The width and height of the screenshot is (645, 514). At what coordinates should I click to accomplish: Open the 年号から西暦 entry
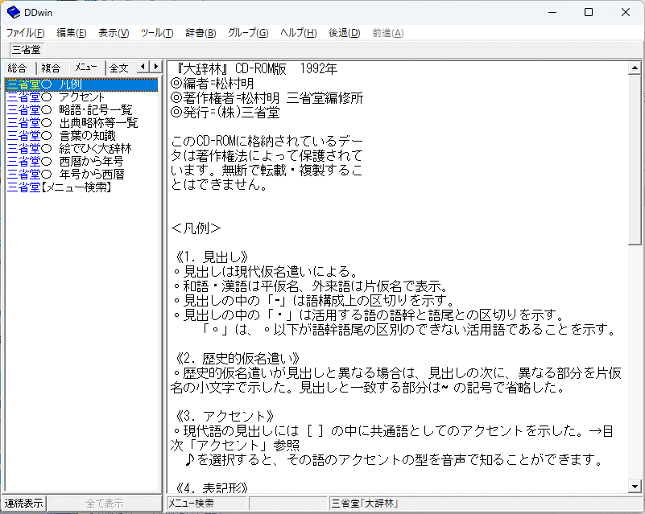pos(91,175)
